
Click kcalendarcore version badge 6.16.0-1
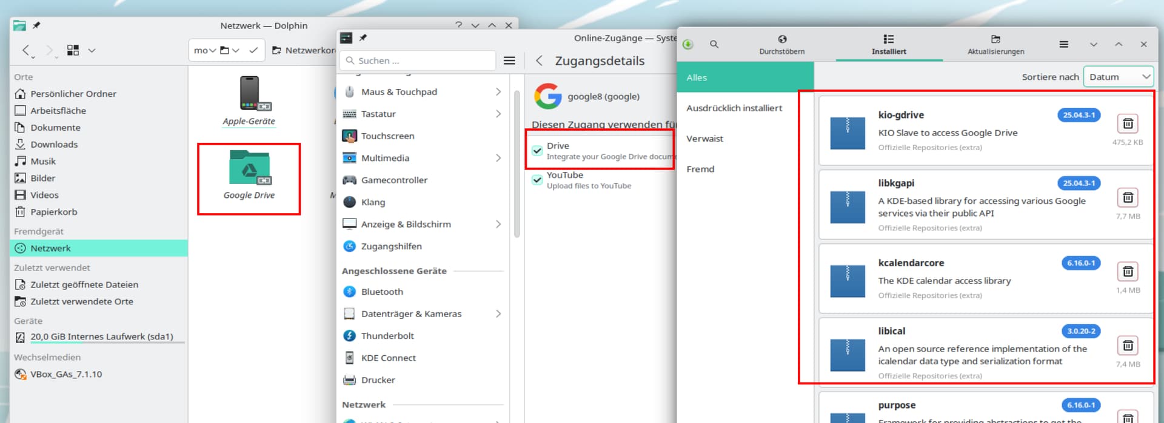1081,263
